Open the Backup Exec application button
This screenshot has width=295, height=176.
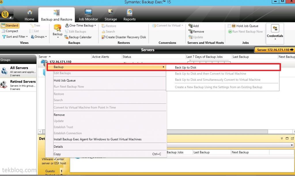click(x=6, y=14)
